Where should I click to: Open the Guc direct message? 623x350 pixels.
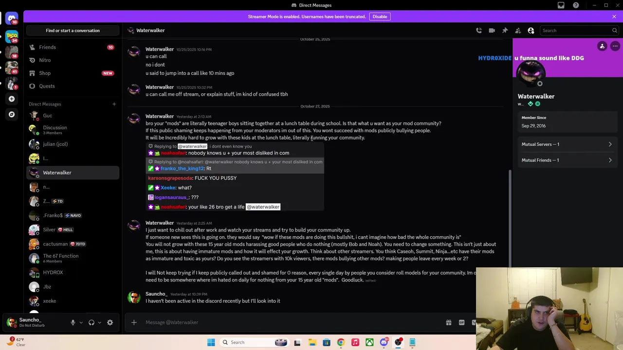tap(73, 116)
